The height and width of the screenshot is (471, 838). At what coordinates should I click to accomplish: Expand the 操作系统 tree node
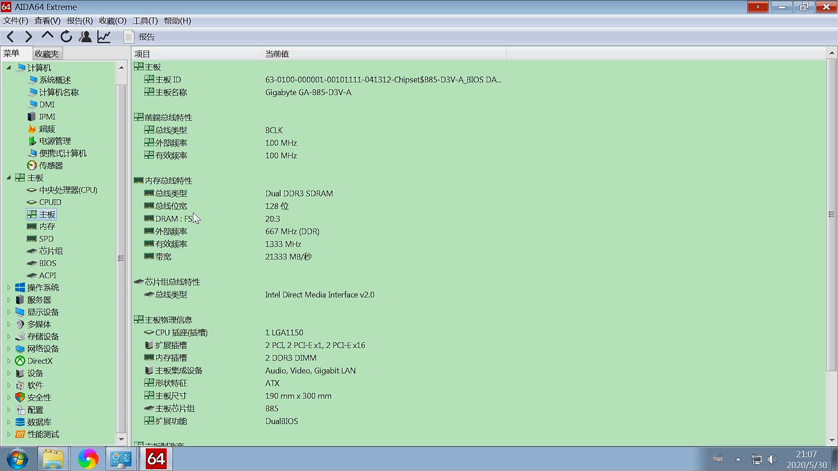pyautogui.click(x=8, y=287)
